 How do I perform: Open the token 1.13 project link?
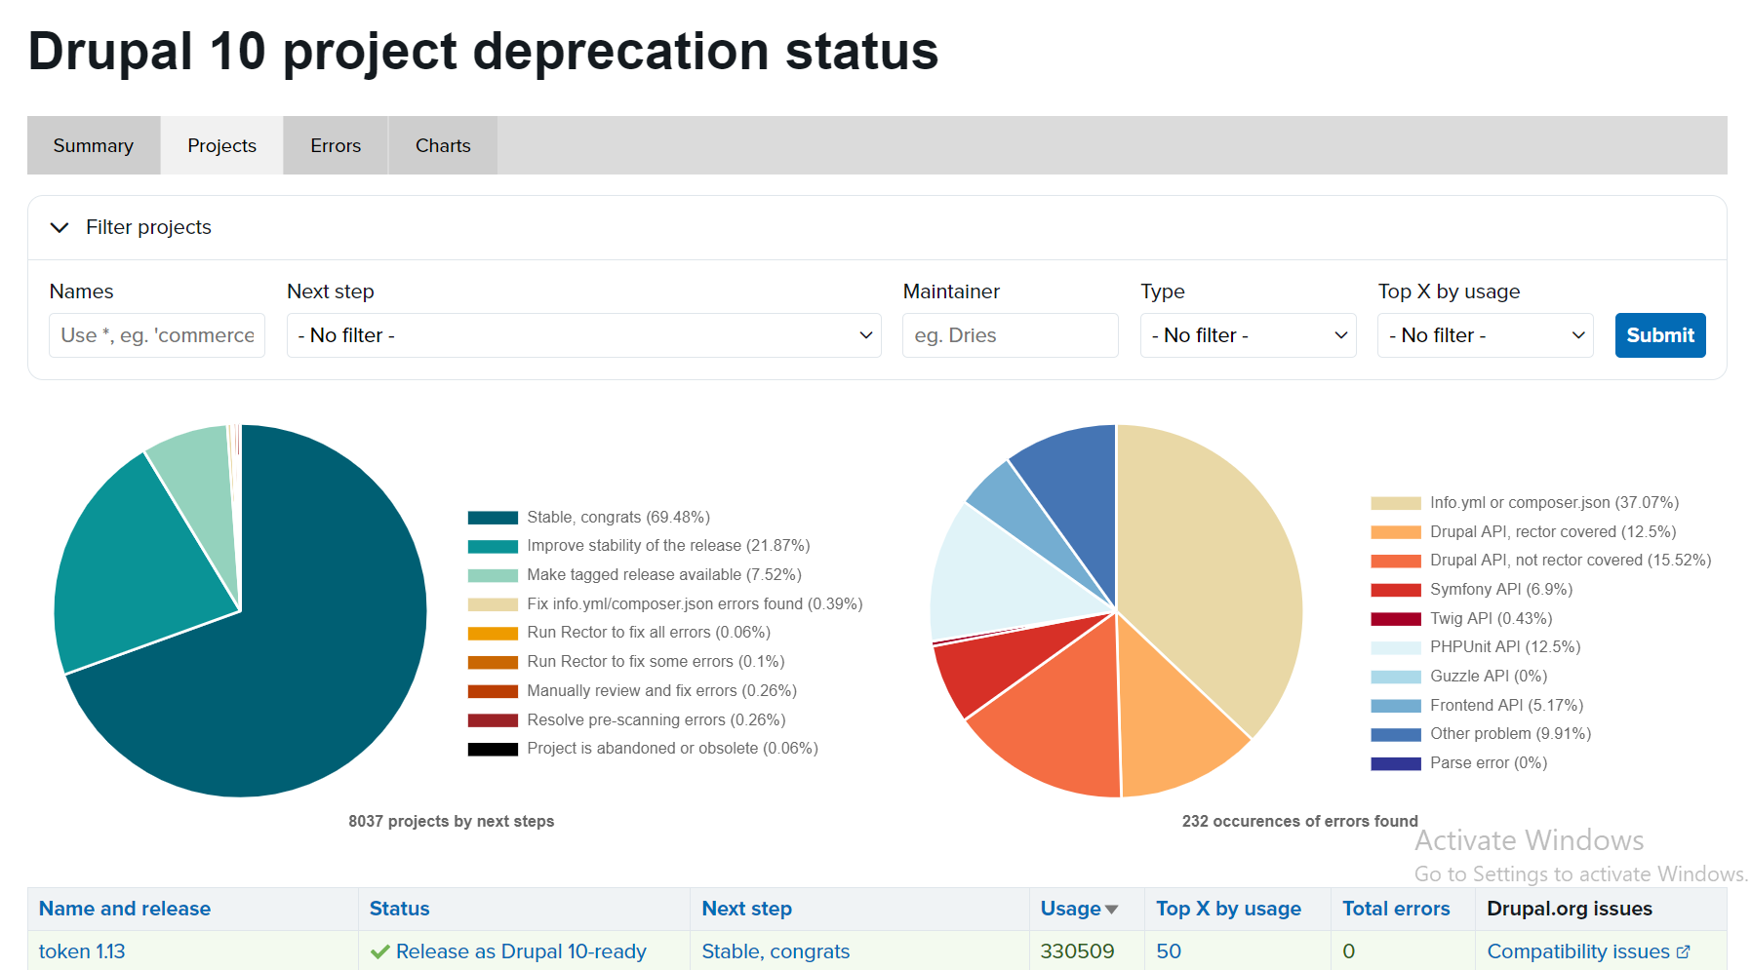(82, 951)
